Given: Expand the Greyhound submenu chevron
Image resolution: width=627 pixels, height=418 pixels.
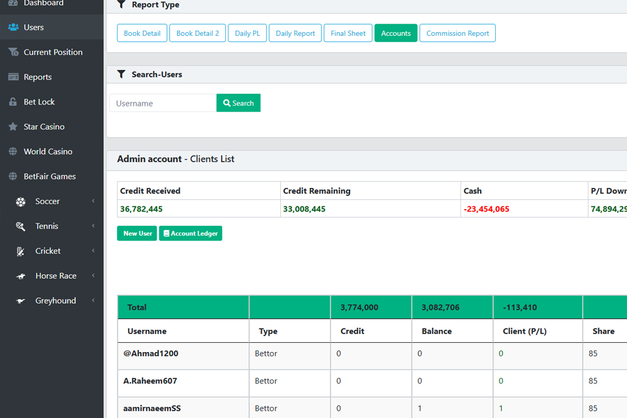Looking at the screenshot, I should coord(93,300).
